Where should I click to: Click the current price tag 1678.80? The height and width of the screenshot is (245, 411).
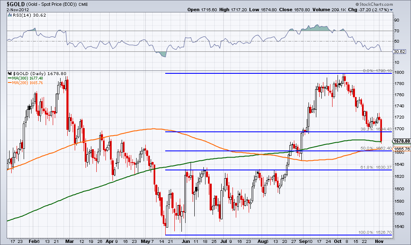401,141
